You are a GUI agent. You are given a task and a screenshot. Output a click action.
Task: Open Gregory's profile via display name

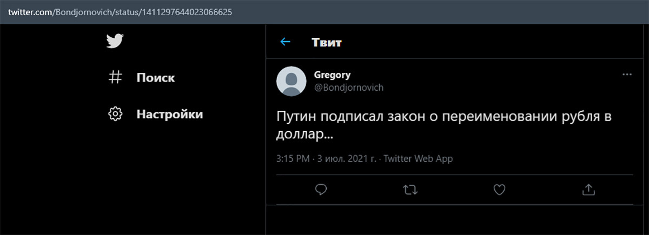[332, 75]
